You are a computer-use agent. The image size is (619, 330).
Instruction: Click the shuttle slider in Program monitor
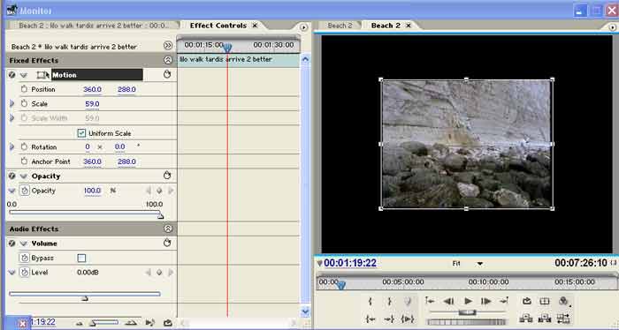tap(467, 312)
